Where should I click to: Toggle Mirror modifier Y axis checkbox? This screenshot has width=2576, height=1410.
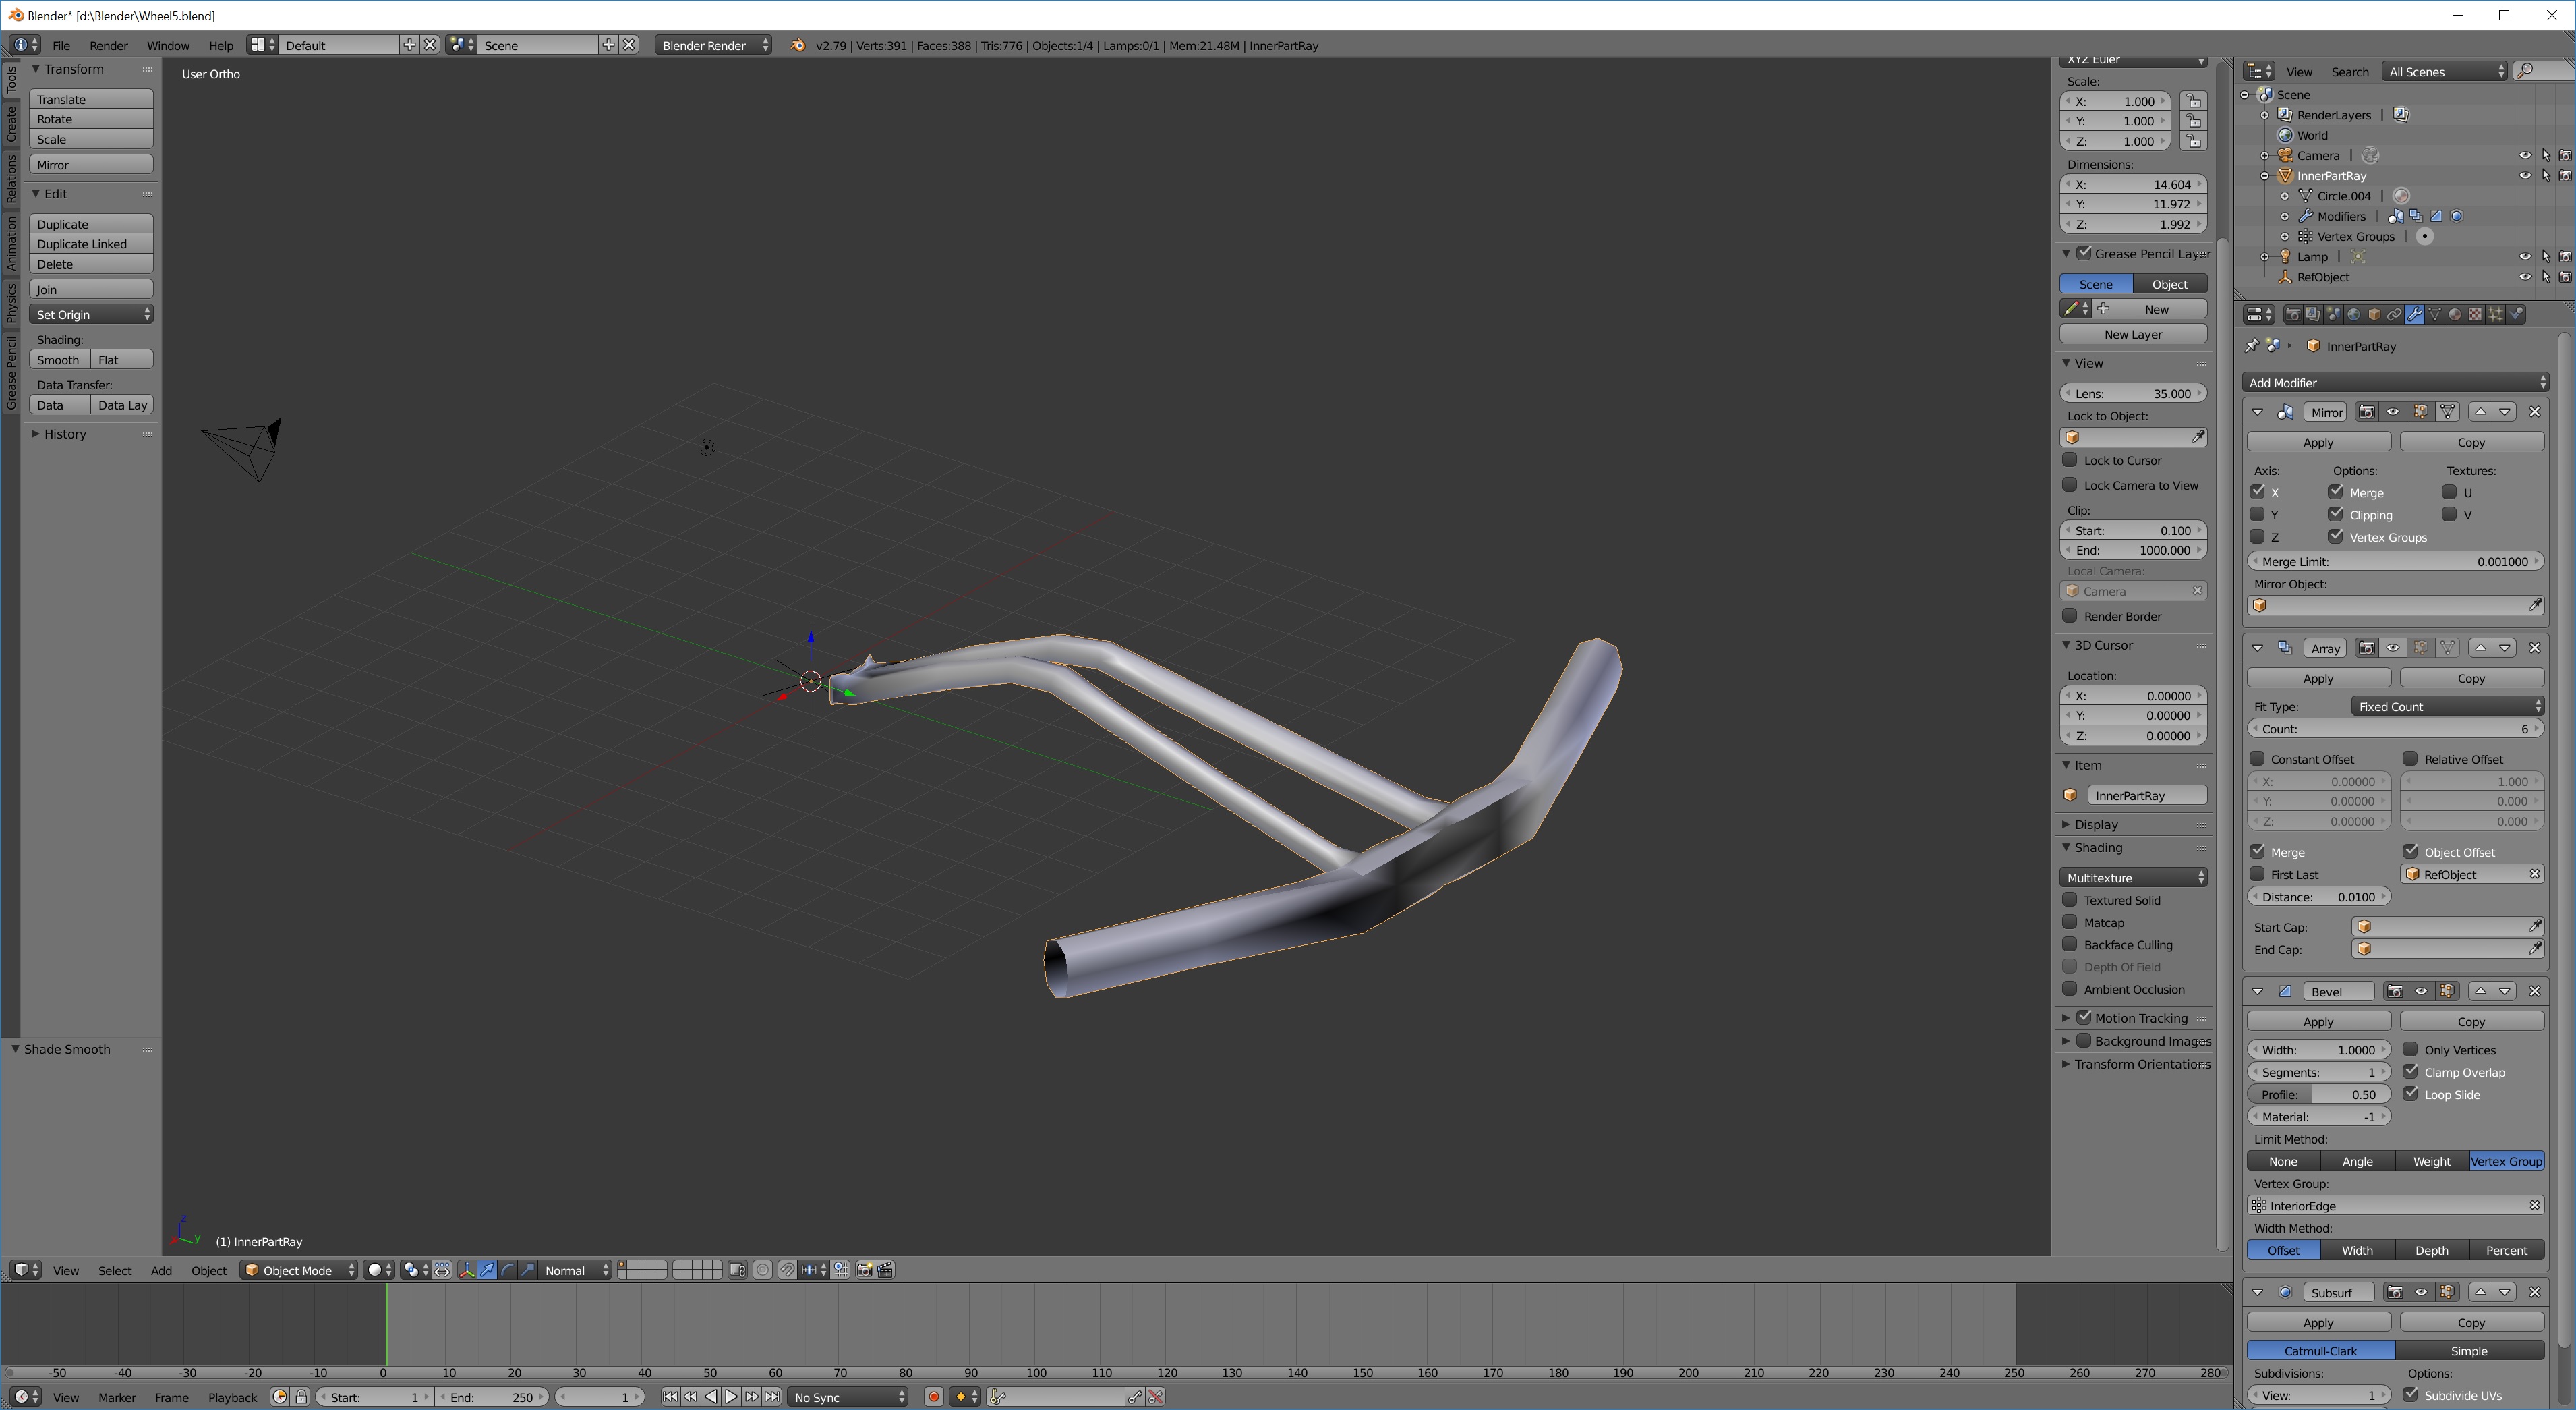[2257, 514]
